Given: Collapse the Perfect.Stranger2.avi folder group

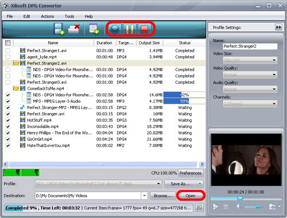Looking at the screenshot, I should (16, 63).
